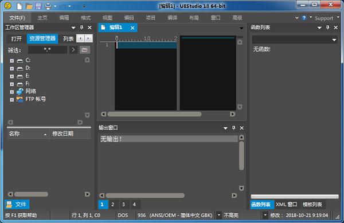
Task: Open the dropdown arrow beside the Print icon
Action: point(55,6)
